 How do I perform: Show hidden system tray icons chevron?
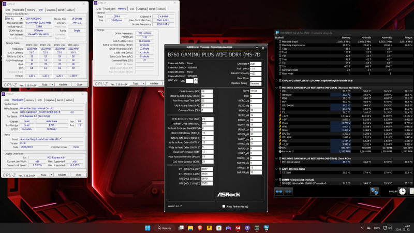[361, 228]
